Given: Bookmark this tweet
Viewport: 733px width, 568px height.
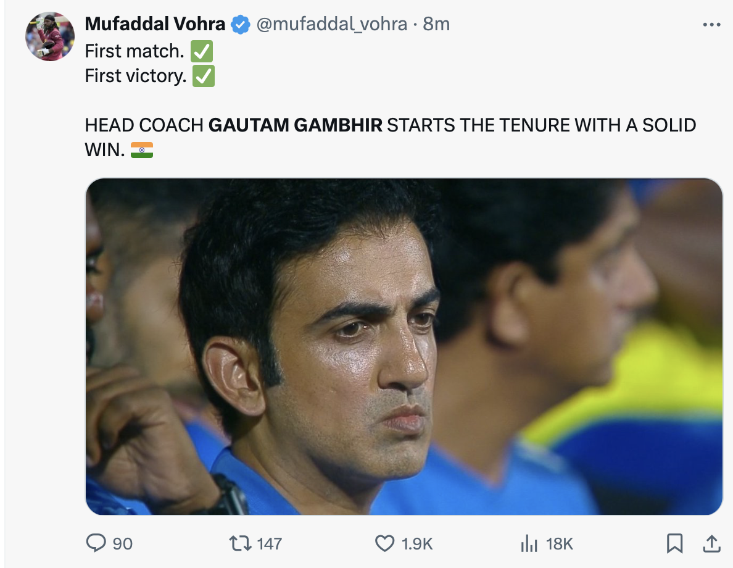Looking at the screenshot, I should coord(675,543).
